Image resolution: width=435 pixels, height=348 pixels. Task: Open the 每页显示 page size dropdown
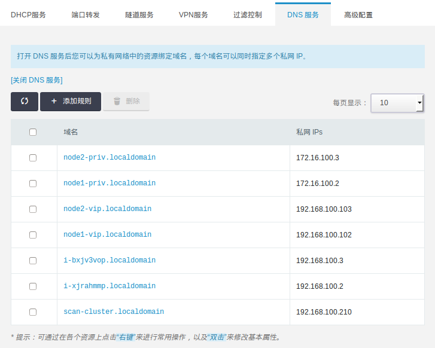(x=397, y=103)
